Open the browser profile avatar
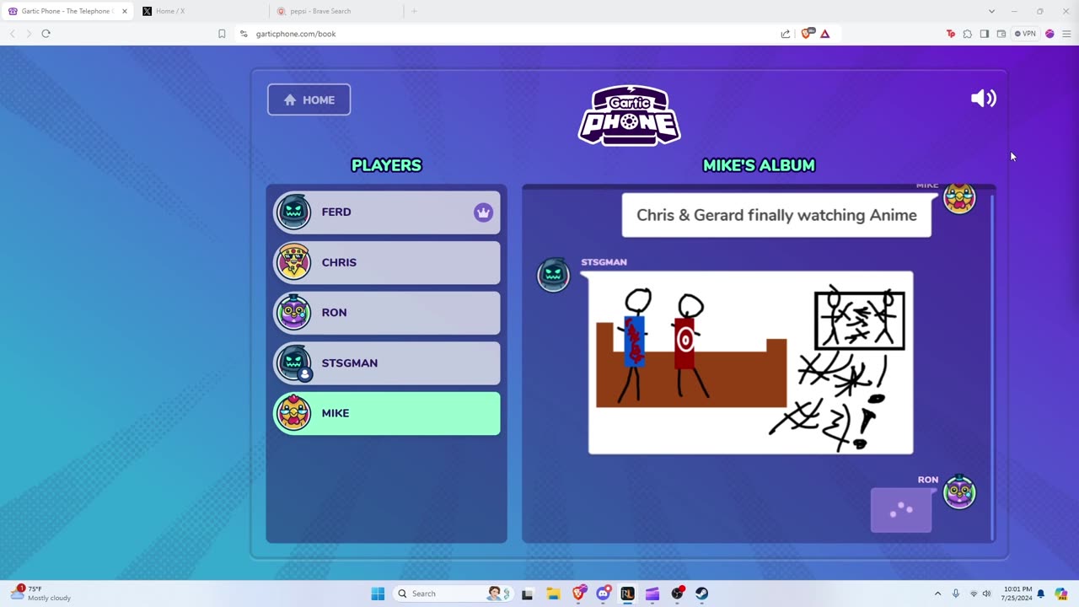 1049,34
